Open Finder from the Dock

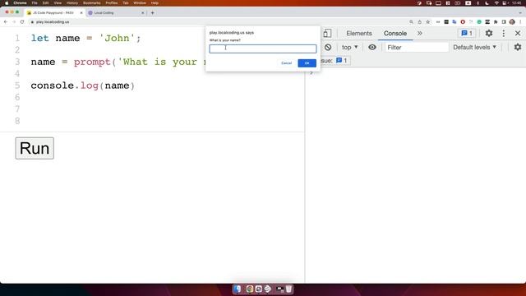coord(238,289)
